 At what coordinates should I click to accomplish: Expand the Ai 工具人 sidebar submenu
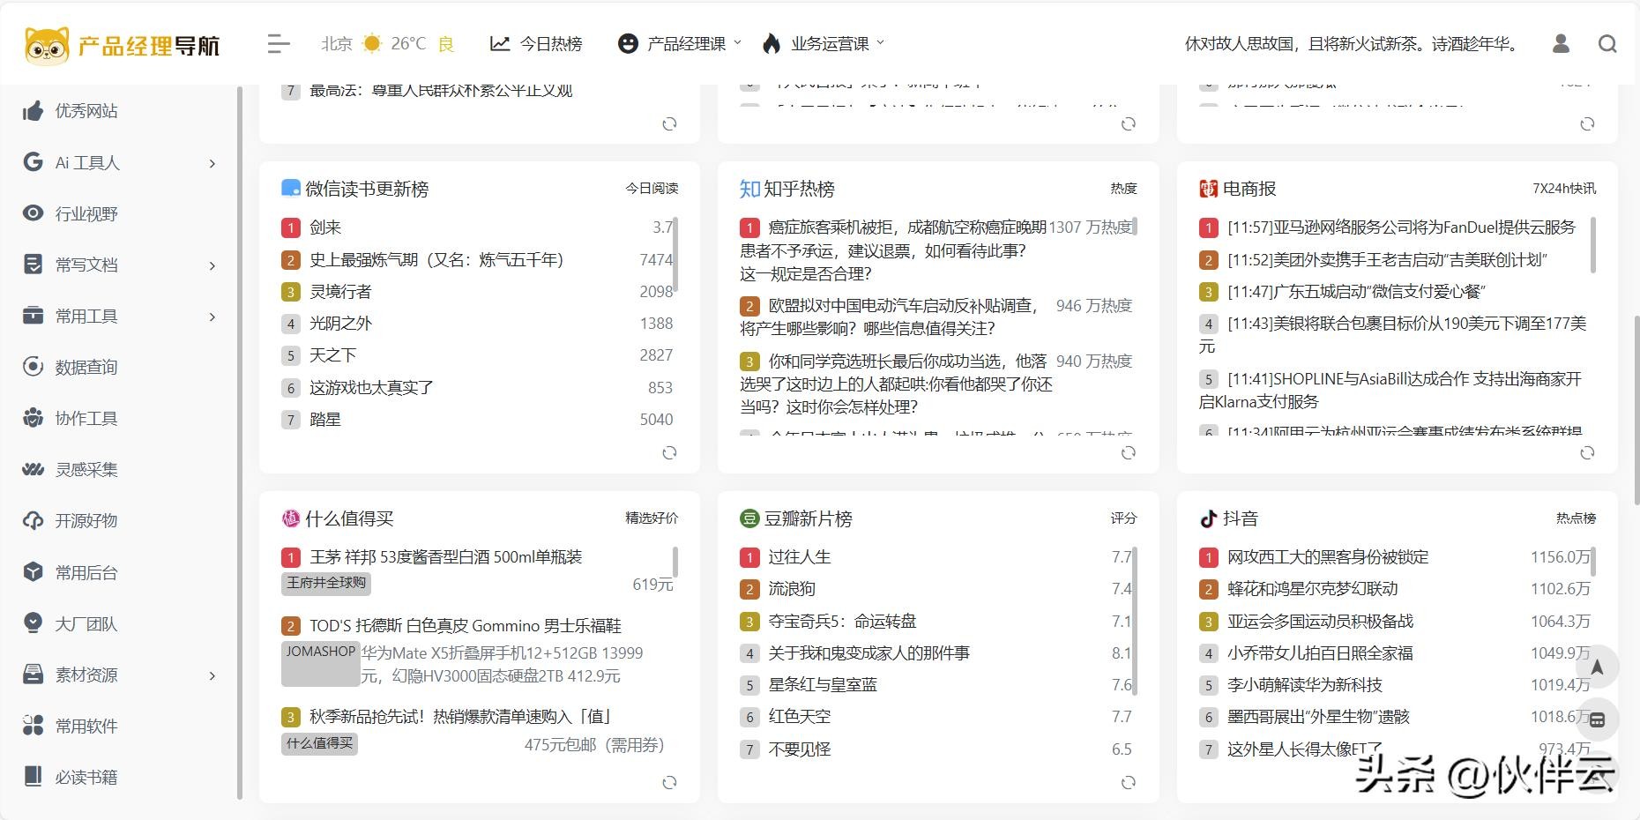pos(212,163)
